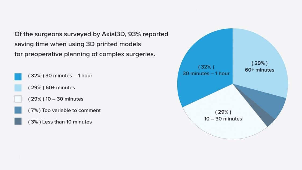Pick the Too variable to comment legend swatch
This screenshot has height=170, width=302.
(x=18, y=111)
